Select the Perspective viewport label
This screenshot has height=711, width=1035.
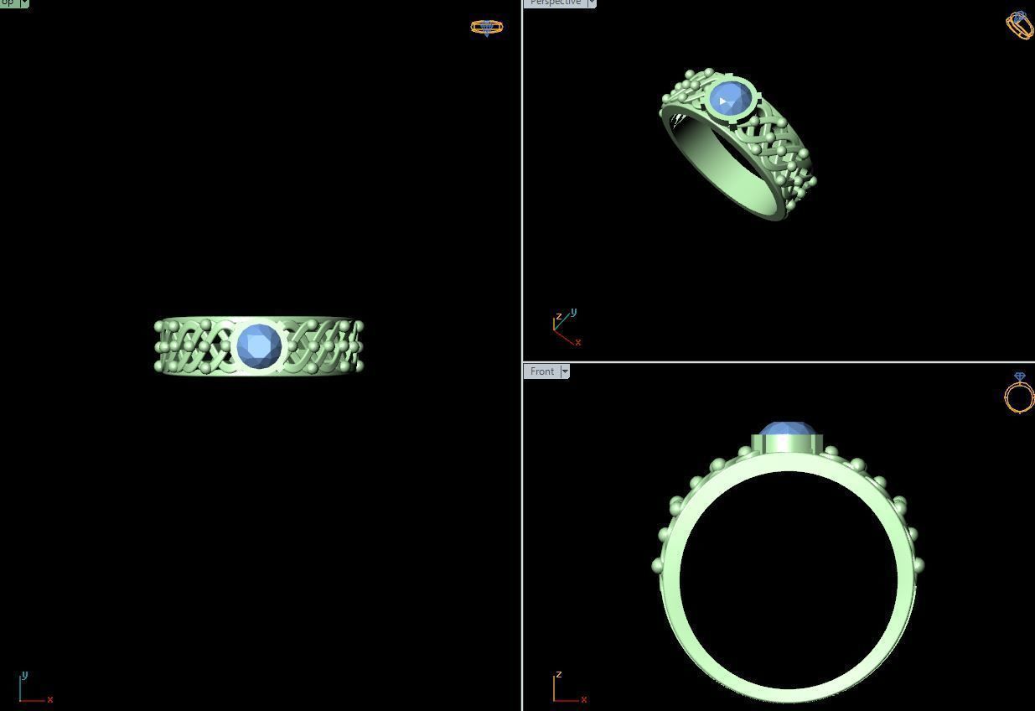555,3
